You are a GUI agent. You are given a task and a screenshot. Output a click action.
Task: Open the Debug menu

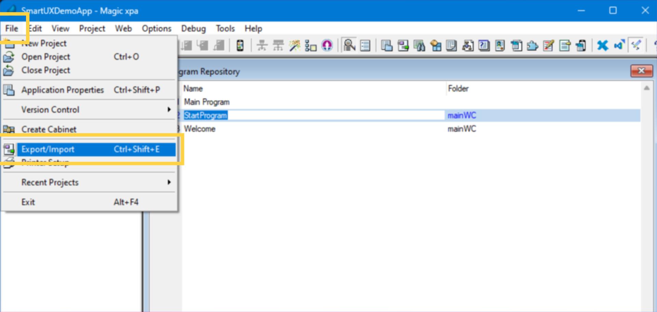coord(193,28)
